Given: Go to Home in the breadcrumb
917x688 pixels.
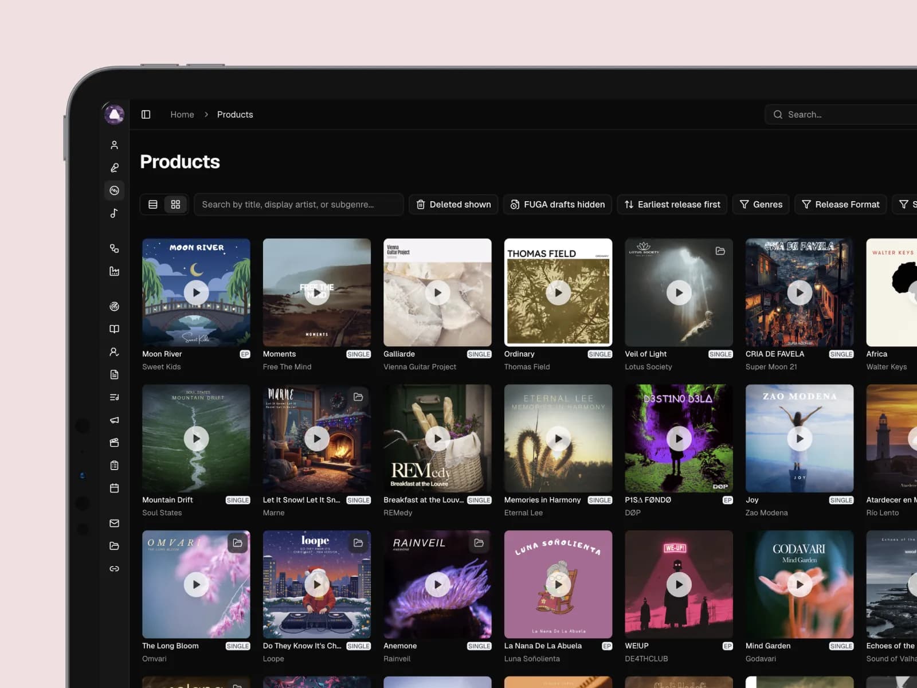Looking at the screenshot, I should 182,115.
